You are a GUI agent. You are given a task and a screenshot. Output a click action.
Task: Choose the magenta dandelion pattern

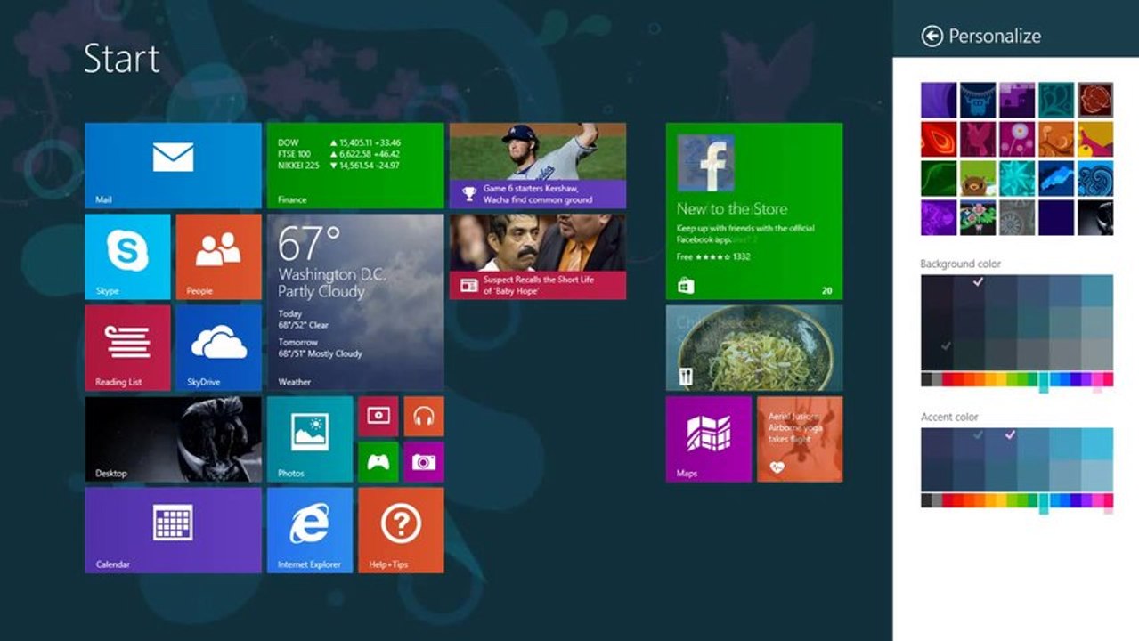point(1017,139)
